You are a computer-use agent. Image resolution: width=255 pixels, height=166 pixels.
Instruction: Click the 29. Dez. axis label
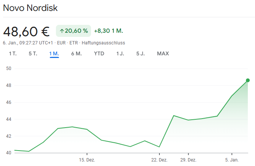coord(189,160)
